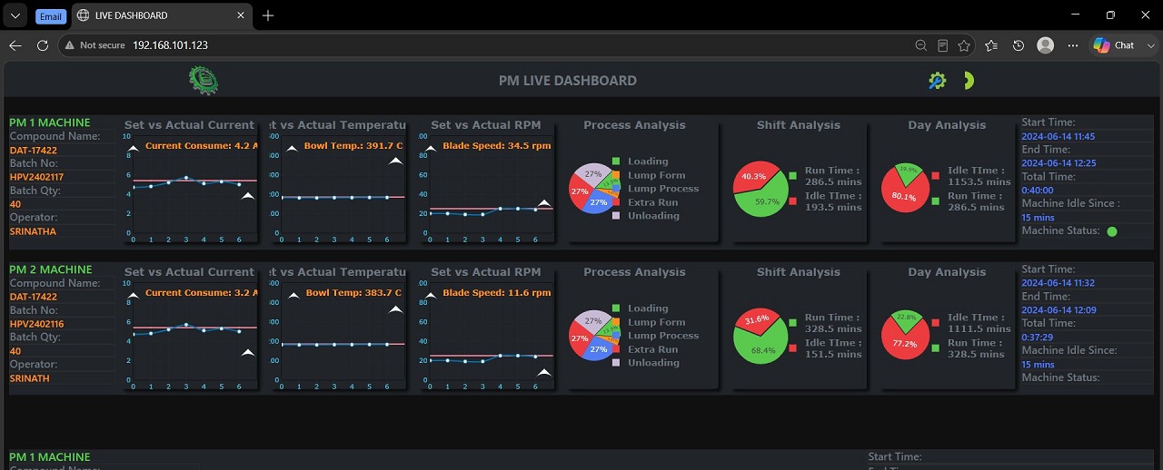
Task: Click the start time 2024-06-14 11:45
Action: click(1059, 136)
